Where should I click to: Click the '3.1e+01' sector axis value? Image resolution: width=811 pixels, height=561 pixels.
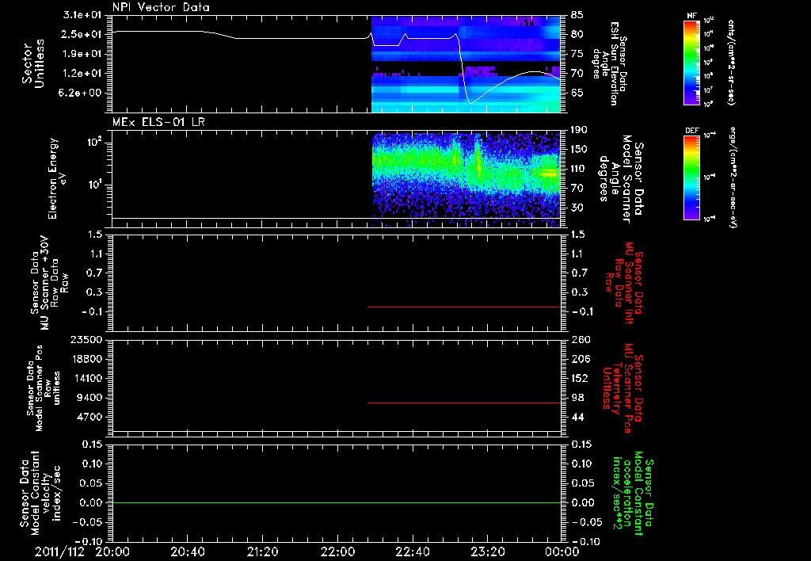[x=82, y=15]
